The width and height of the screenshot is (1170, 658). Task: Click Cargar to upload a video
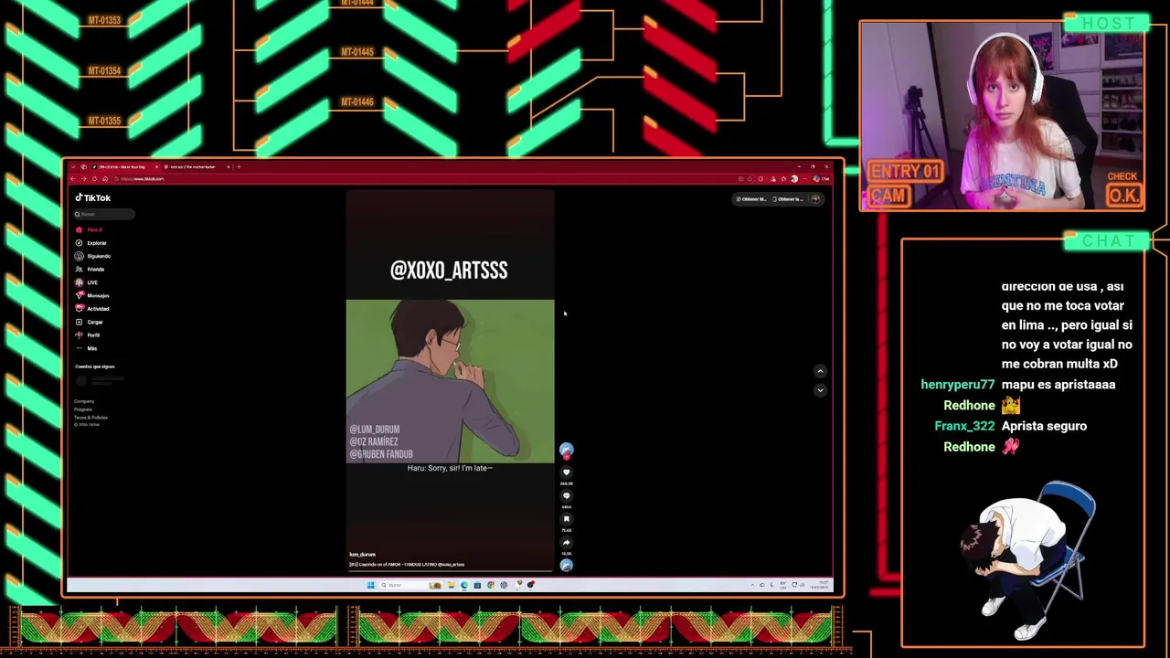click(x=90, y=322)
